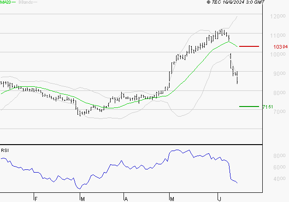This screenshot has width=289, height=202.
Task: Click the RSI 8000 axis label
Action: 279,156
